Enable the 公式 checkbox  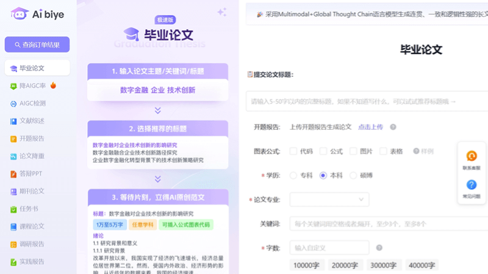point(323,151)
